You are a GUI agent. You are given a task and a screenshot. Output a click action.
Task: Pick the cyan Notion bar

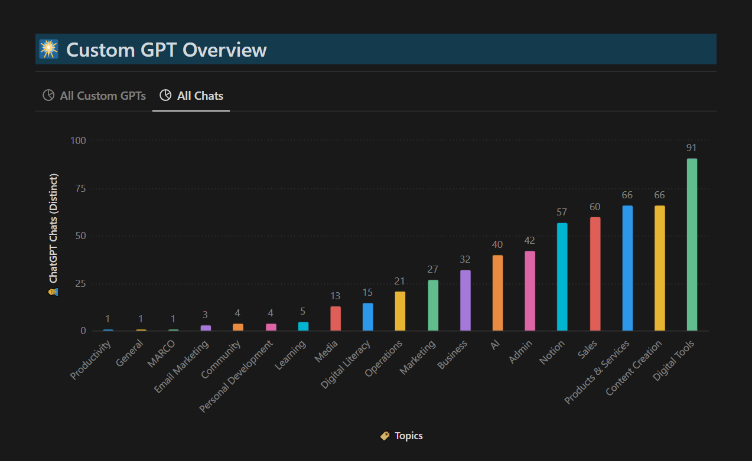click(x=562, y=277)
